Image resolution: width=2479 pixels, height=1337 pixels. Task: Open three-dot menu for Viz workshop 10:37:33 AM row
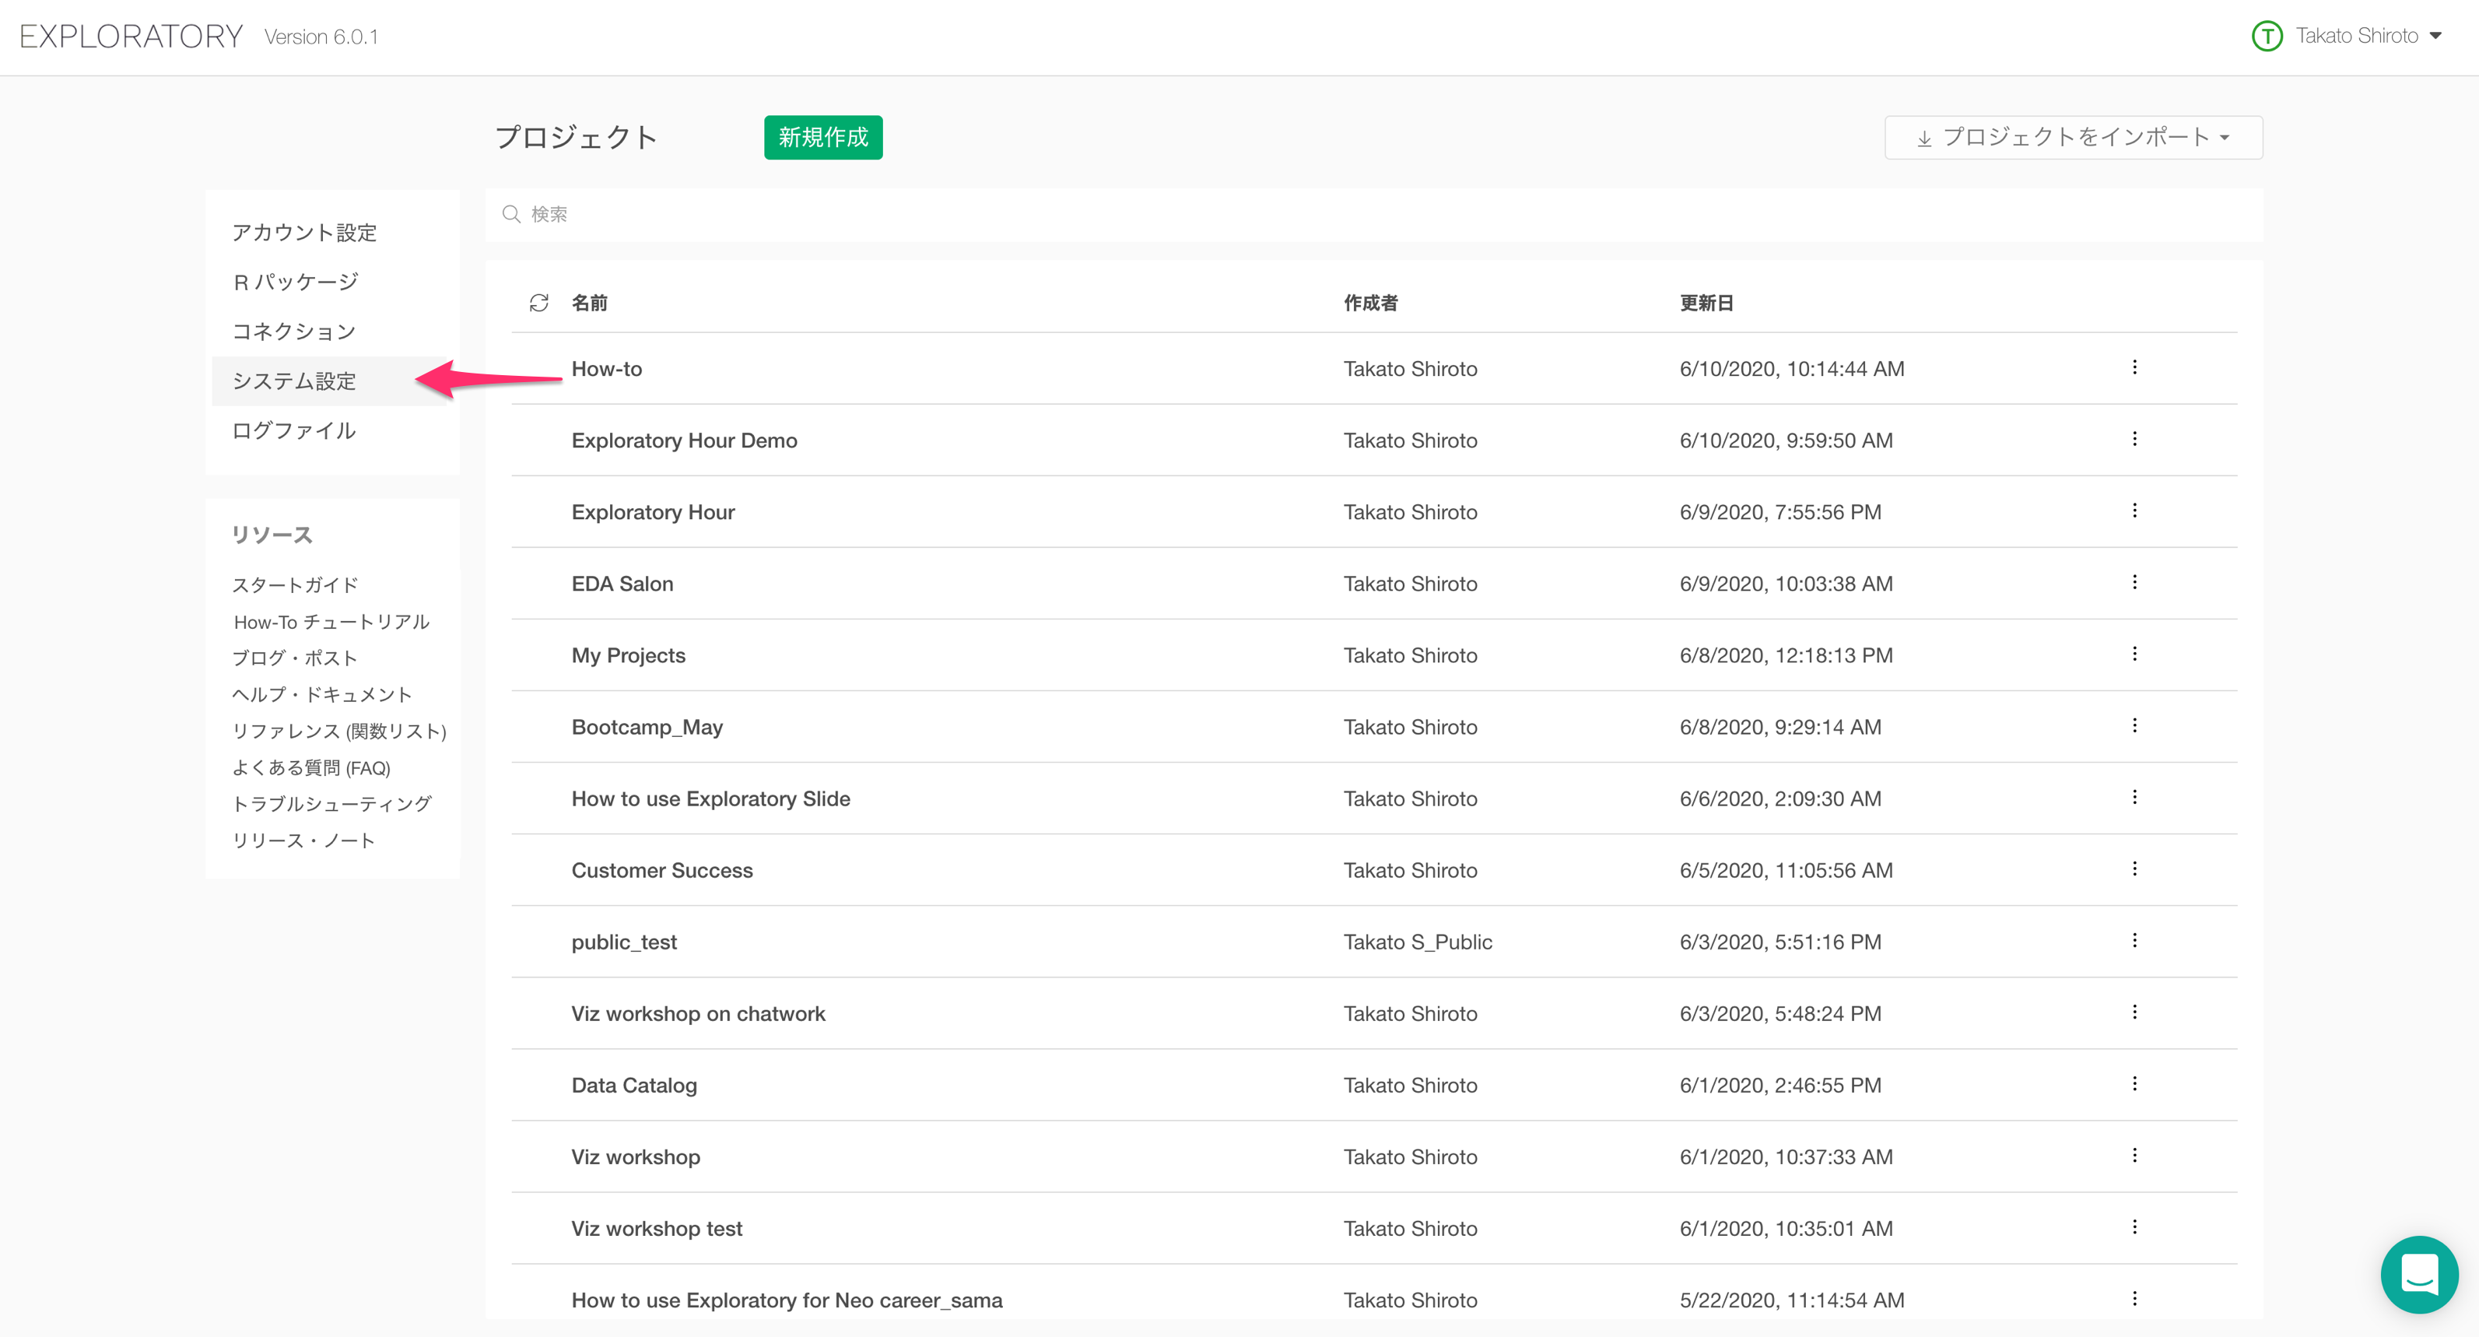click(x=2134, y=1156)
